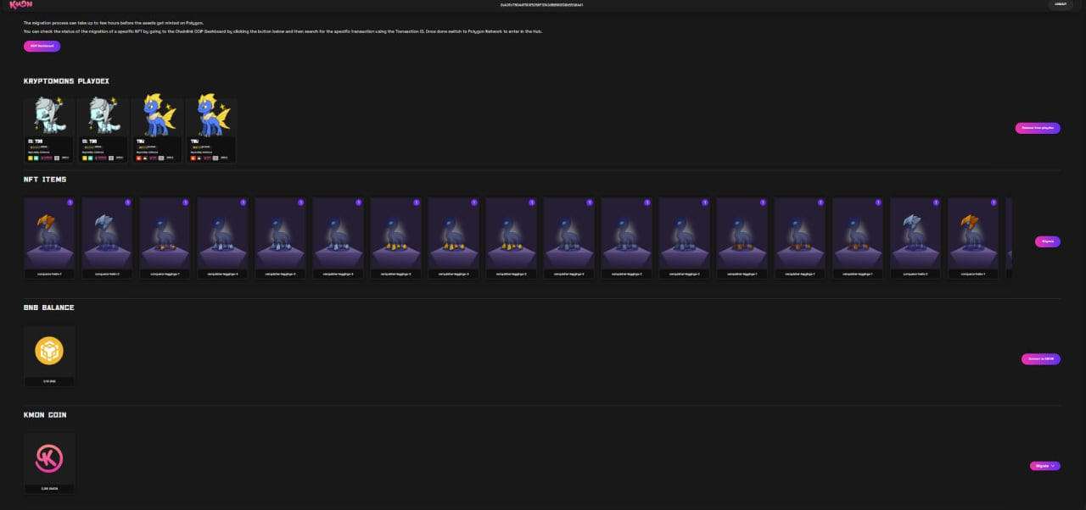Click Convert button in BNB Balance row
Screen dimensions: 1086x510
click(1040, 359)
